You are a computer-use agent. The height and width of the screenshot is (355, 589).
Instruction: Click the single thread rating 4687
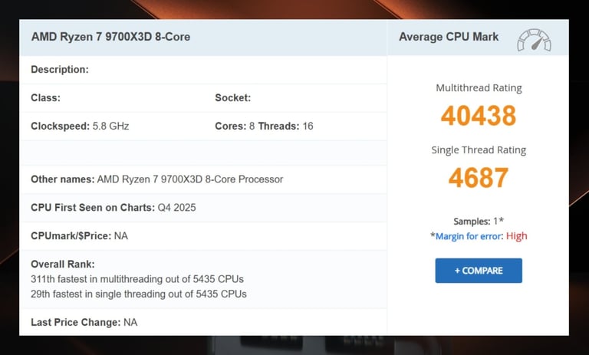pyautogui.click(x=478, y=178)
